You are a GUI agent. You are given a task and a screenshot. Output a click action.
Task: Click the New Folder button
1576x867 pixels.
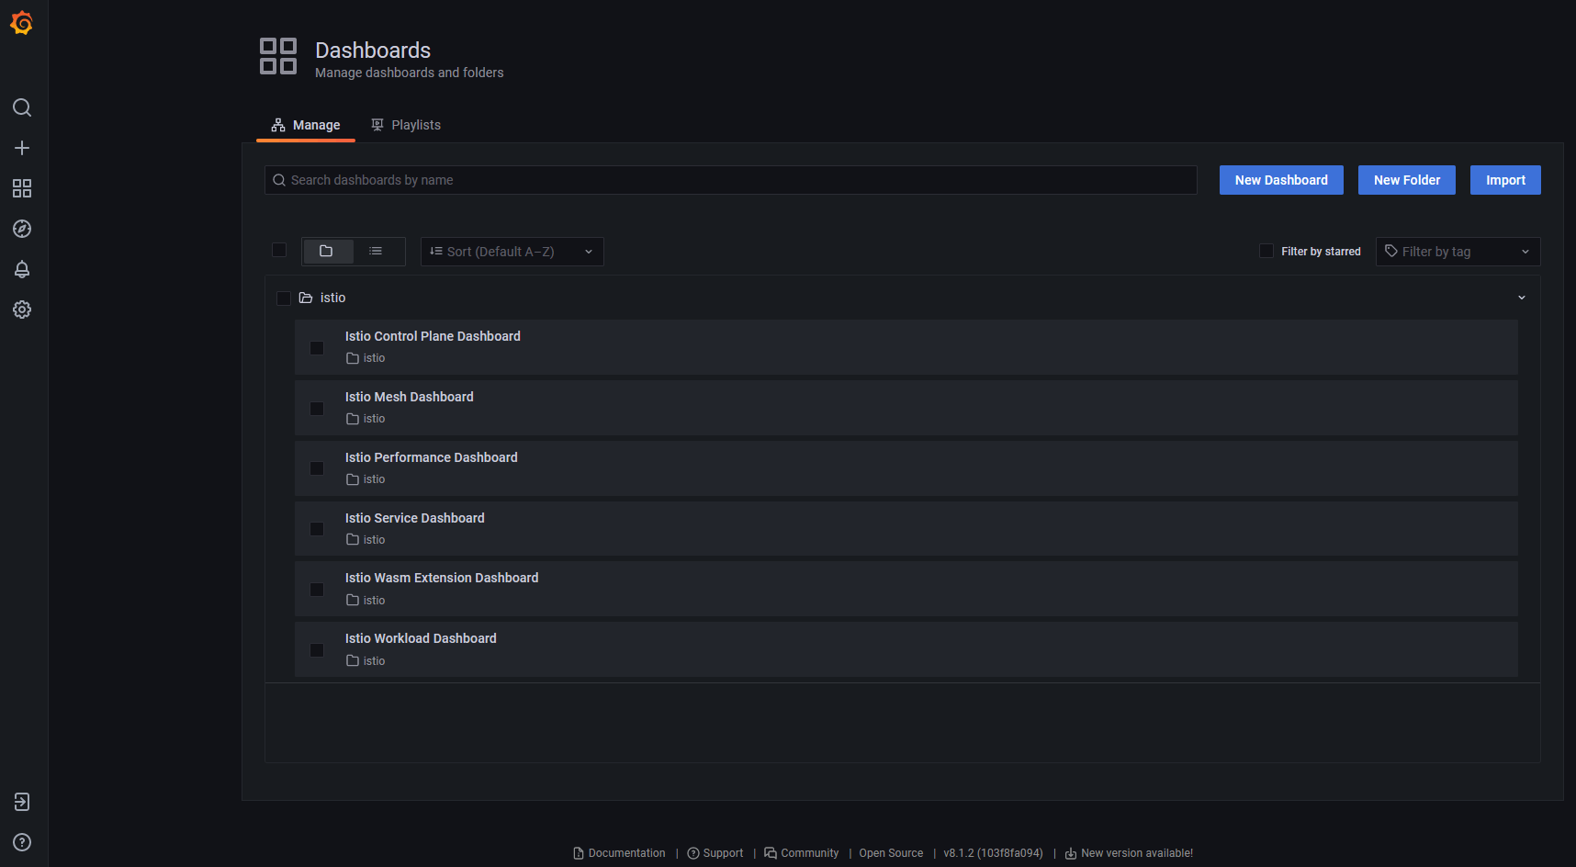(x=1407, y=180)
